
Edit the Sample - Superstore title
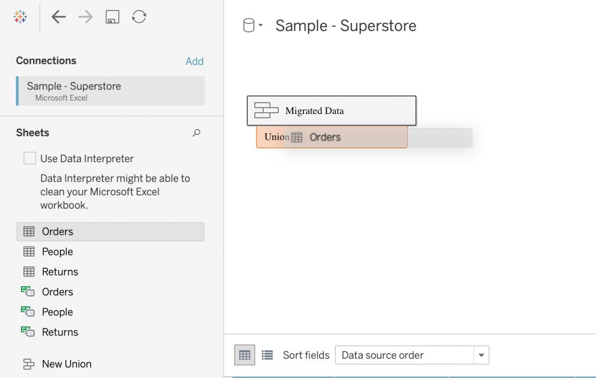346,26
